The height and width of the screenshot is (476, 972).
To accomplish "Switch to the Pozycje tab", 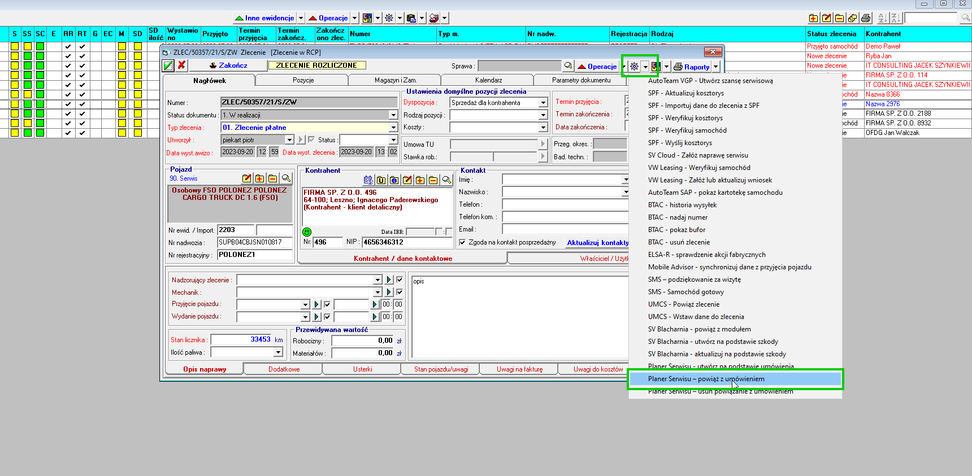I will point(303,80).
